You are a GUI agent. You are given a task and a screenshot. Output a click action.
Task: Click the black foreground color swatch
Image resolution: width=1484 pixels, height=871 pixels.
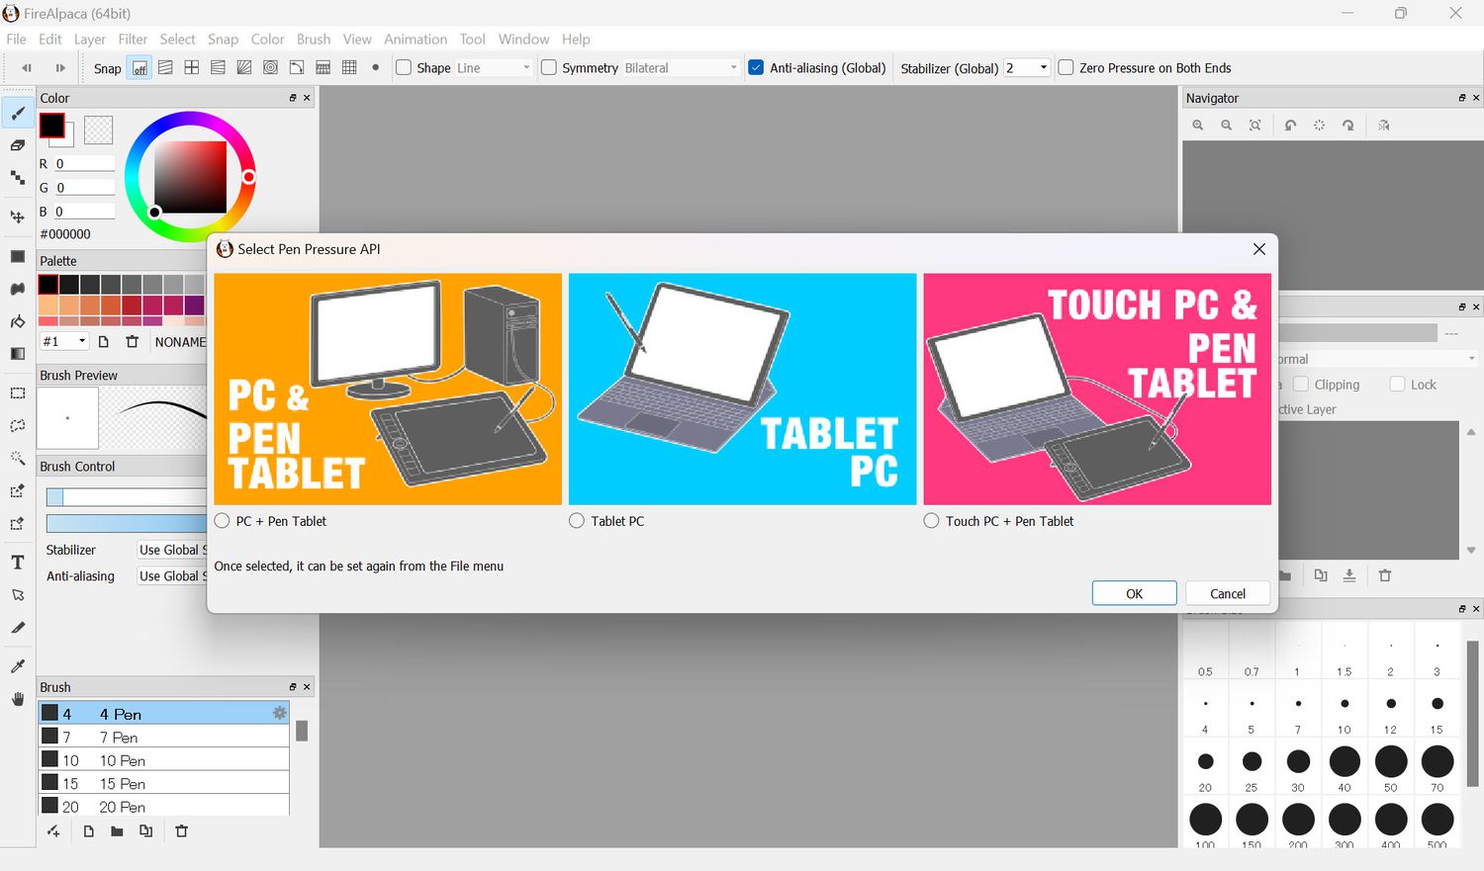[51, 126]
